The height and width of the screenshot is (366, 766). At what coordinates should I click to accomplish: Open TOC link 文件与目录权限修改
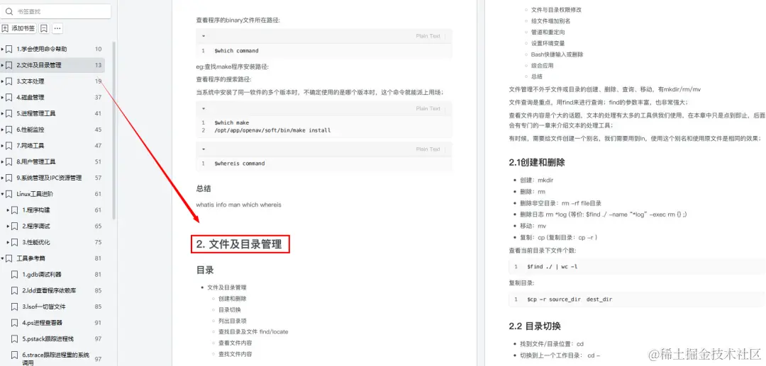pos(557,10)
